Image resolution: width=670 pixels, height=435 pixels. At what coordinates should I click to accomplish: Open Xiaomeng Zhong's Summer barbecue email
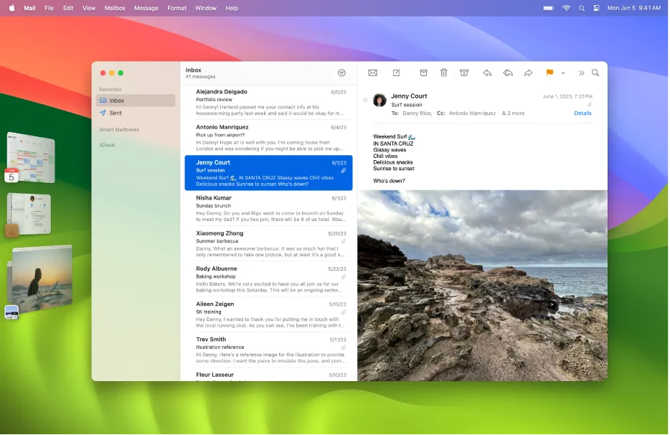pos(269,244)
